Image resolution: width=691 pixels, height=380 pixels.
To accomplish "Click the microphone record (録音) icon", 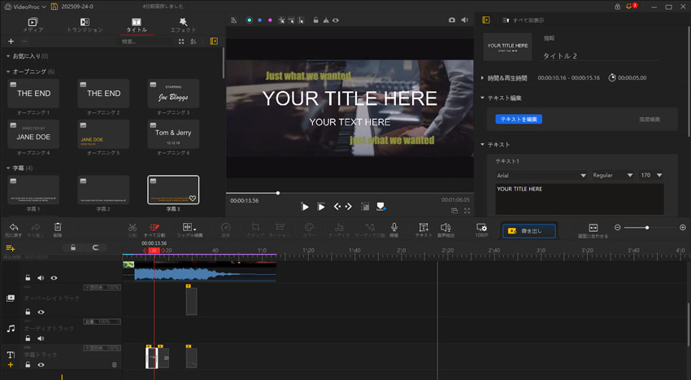I will tap(394, 228).
